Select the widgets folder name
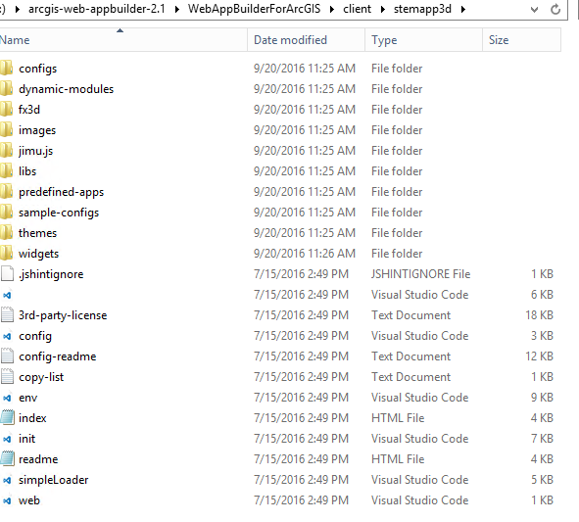579x522 pixels. 38,254
